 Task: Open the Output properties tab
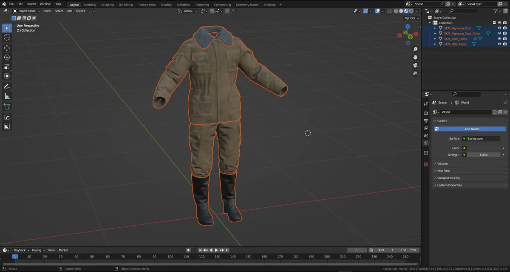(x=426, y=121)
